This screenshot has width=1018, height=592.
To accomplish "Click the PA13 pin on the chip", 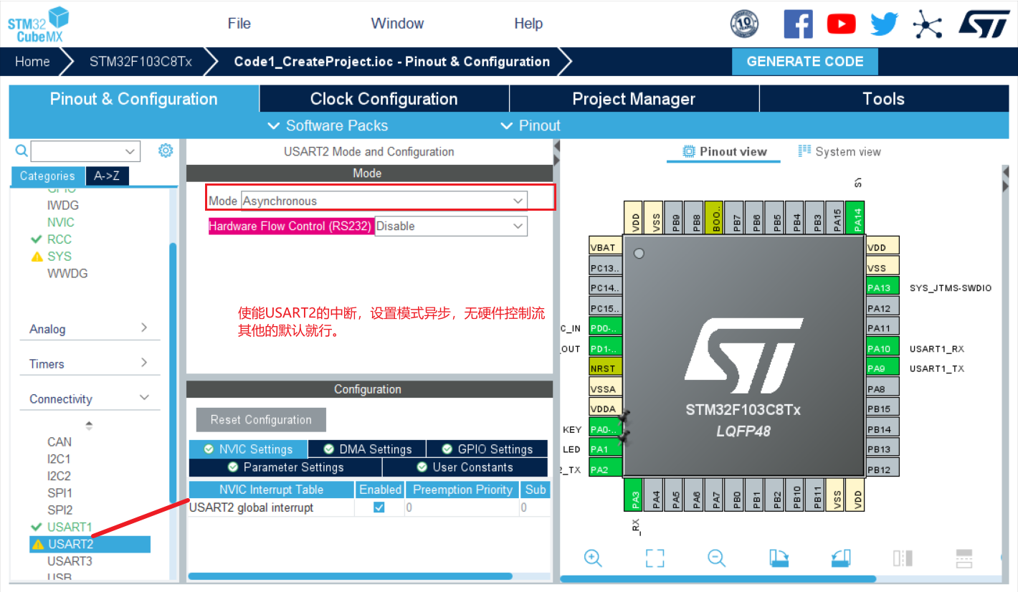I will tap(882, 288).
